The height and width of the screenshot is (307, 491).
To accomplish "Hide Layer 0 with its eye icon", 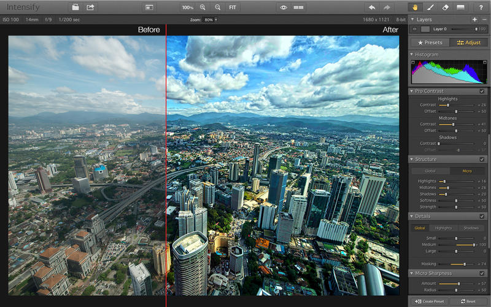I will pos(414,29).
